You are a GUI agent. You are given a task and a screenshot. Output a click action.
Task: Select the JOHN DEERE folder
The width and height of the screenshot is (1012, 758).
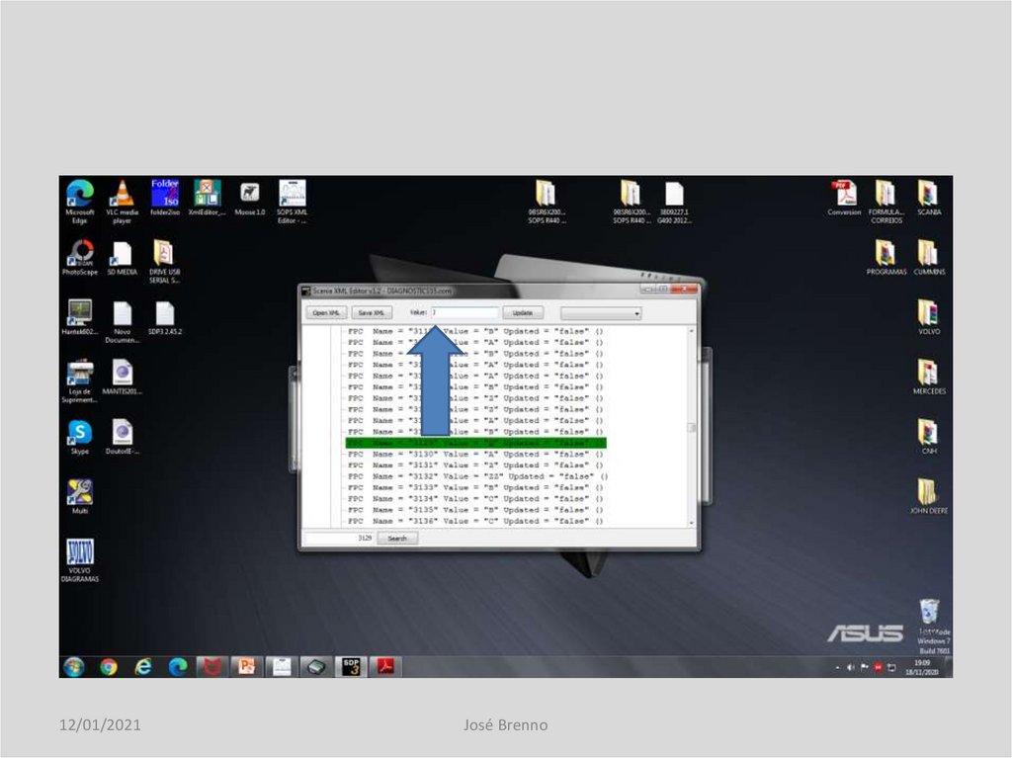click(x=929, y=496)
